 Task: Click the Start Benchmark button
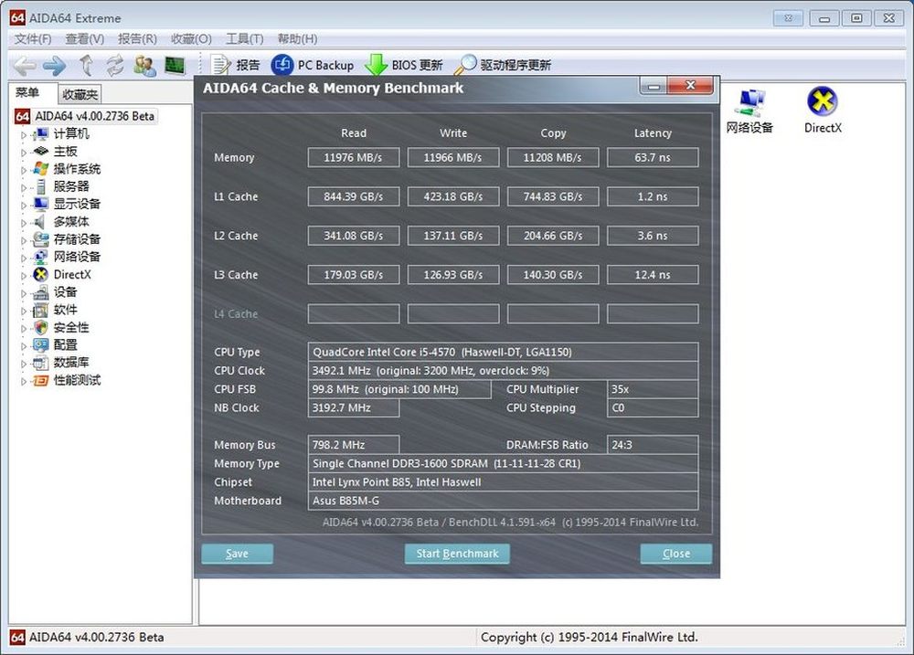457,554
